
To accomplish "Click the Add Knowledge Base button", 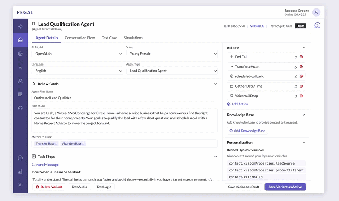I will [x=247, y=131].
